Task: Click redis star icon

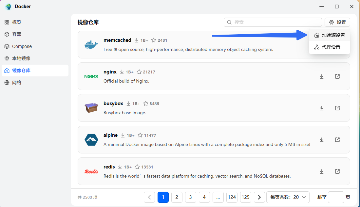Action: 137,167
